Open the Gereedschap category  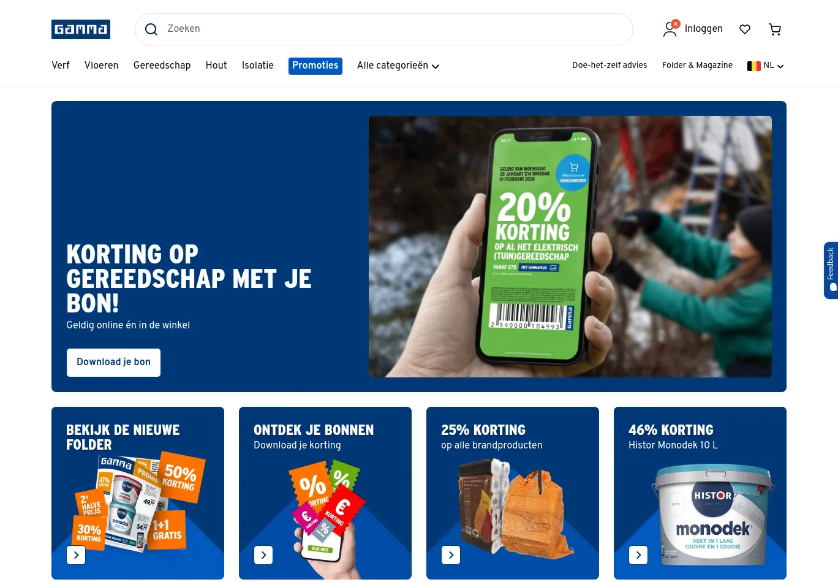click(162, 66)
